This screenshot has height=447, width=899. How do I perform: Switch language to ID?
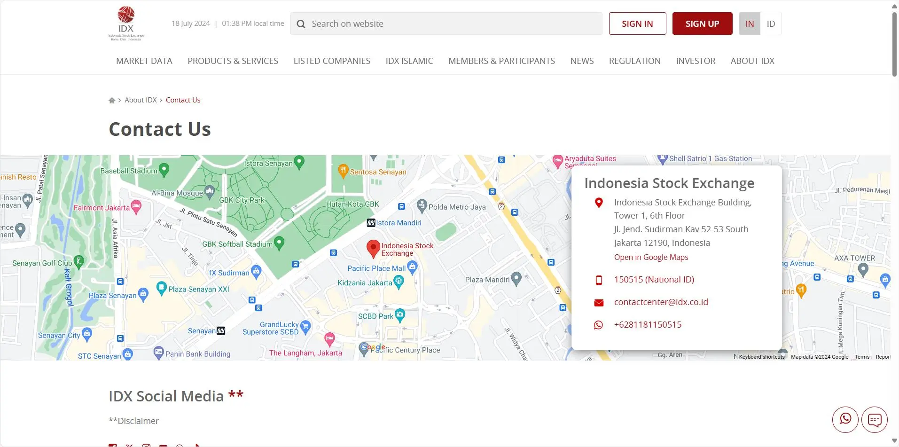pos(771,24)
